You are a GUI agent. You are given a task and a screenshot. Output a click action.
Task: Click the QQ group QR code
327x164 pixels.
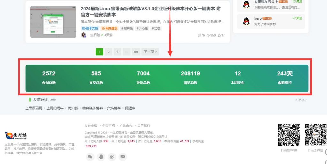(289, 135)
